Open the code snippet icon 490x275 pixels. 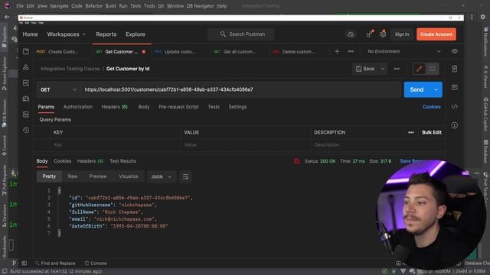(454, 107)
